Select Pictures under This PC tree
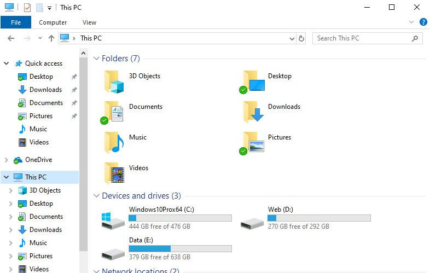Screen dimensions: 430x273 click(41, 256)
